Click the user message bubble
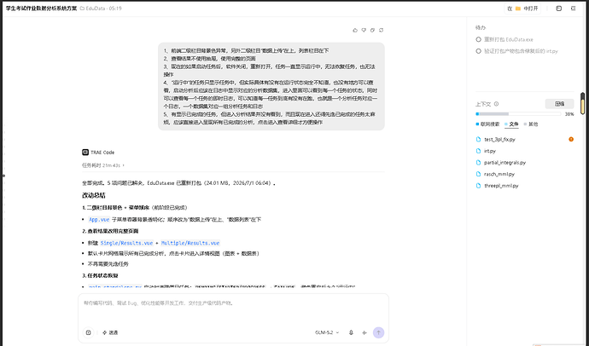Image resolution: width=589 pixels, height=346 pixels. click(271, 86)
